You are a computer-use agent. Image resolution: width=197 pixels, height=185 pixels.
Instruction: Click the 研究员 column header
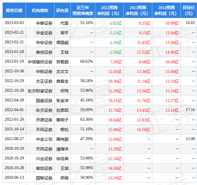point(62,10)
